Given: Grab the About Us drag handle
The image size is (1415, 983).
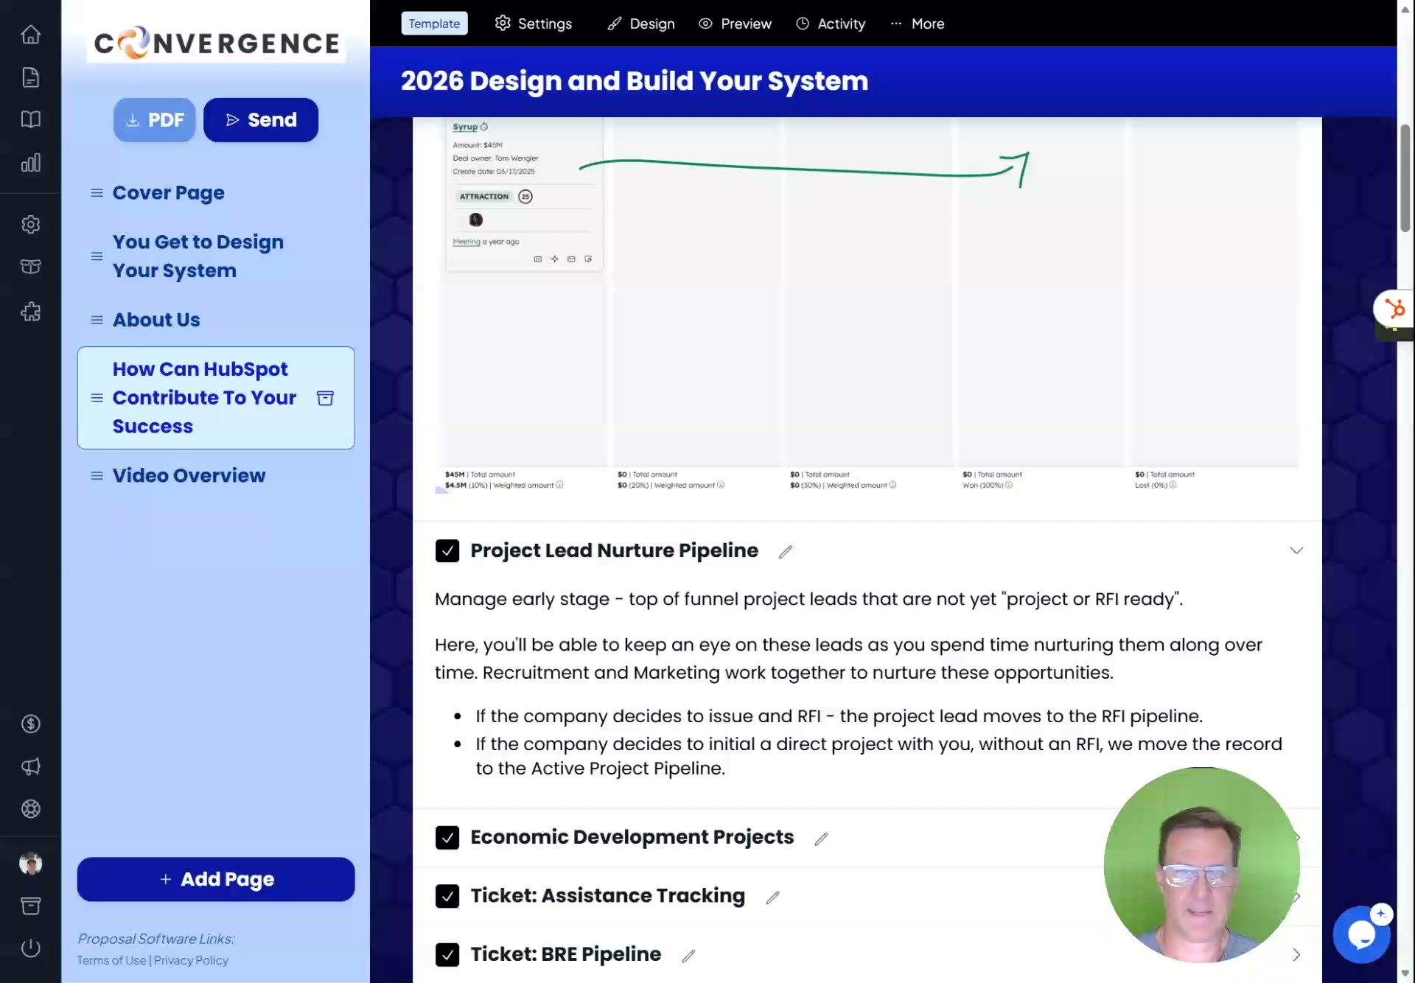Looking at the screenshot, I should click(97, 320).
